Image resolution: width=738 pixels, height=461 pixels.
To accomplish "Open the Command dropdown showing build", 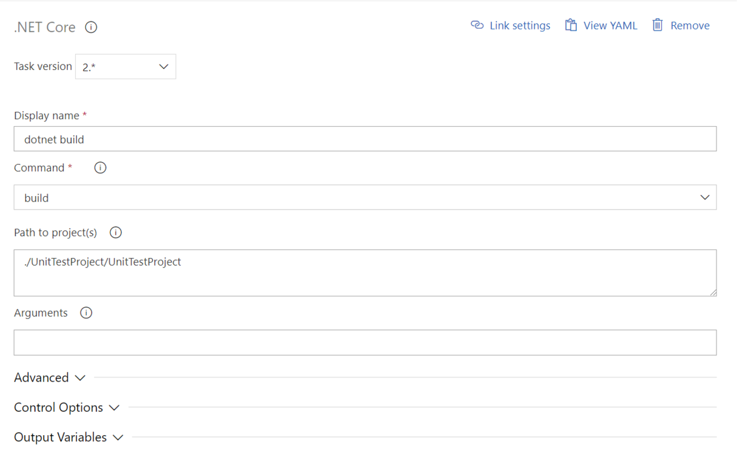I will click(365, 197).
